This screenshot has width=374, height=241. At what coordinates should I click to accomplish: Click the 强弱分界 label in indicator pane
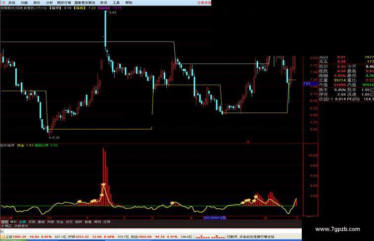42,145
